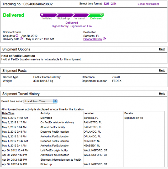This screenshot has width=168, height=169.
Task: Click 'KEASBEY, NJ' location for Arrived row
Action: (x=92, y=146)
